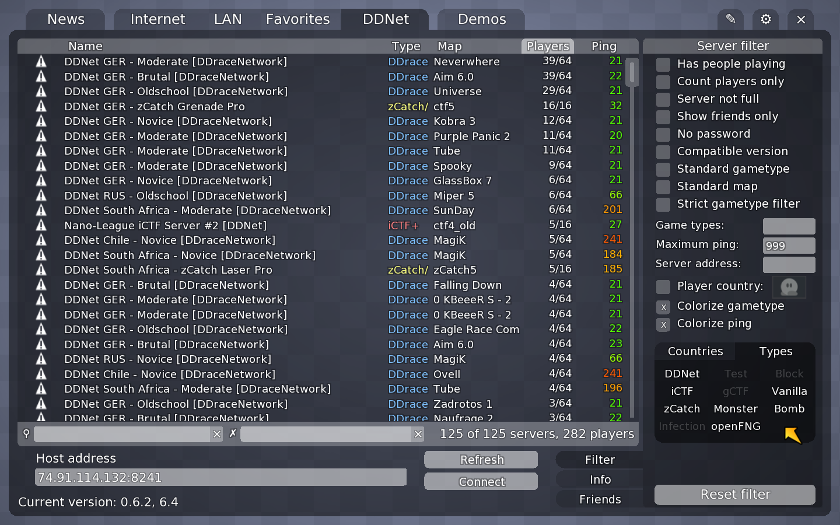Clear the server search field with its X
This screenshot has height=525, width=840.
[x=216, y=434]
